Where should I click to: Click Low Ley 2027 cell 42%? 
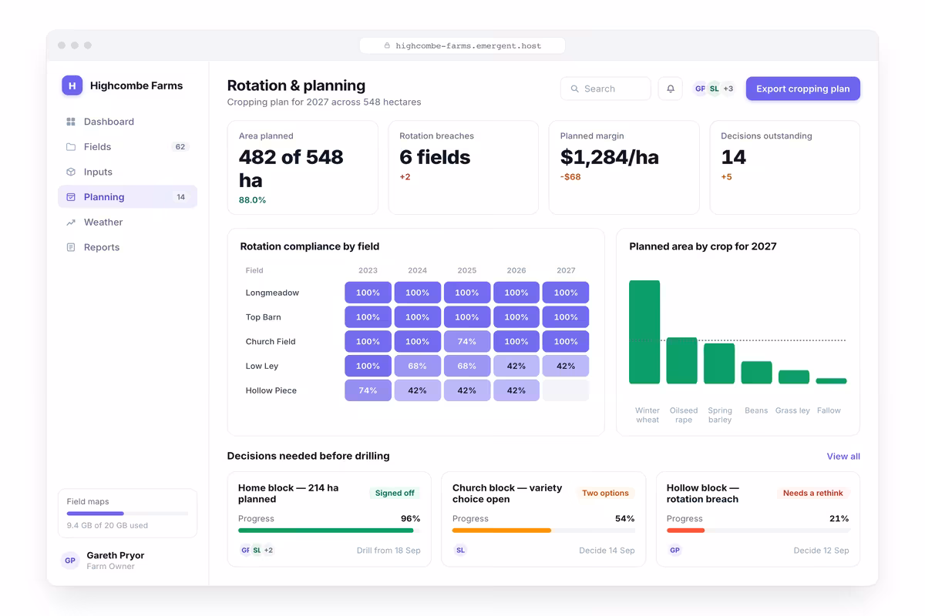(566, 366)
